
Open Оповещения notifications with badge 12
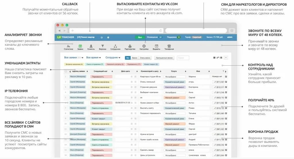pyautogui.click(x=154, y=37)
